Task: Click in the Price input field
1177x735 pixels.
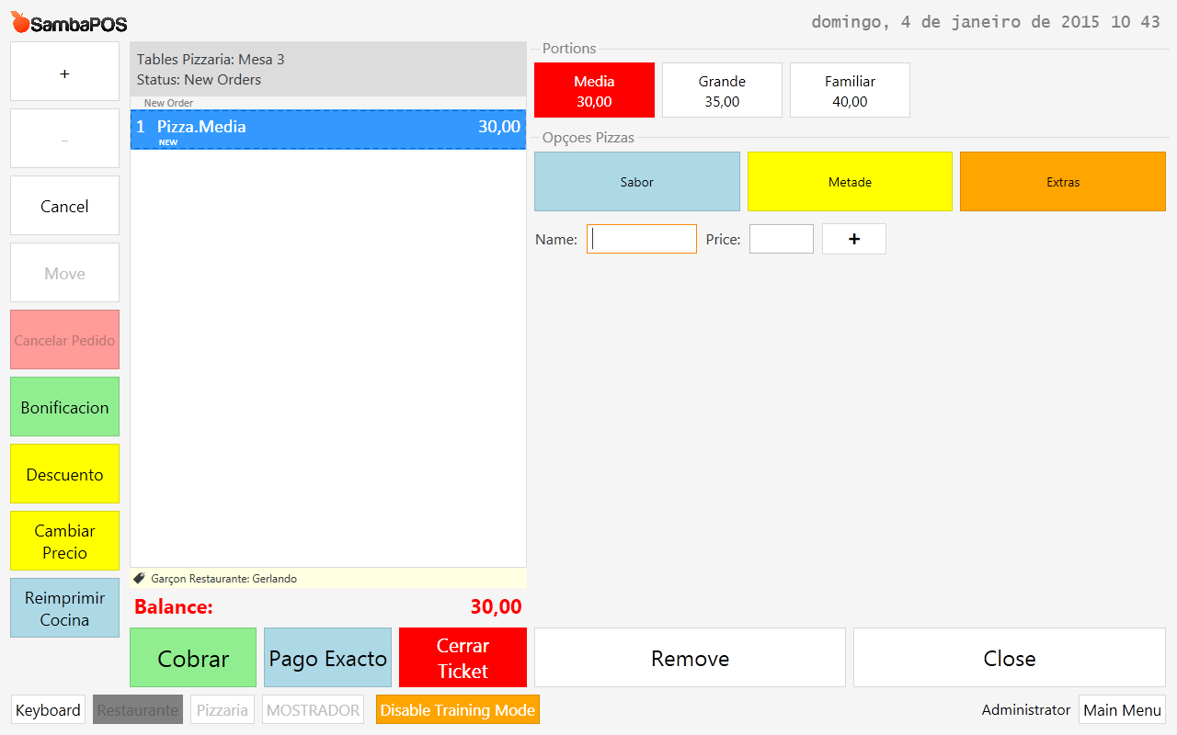Action: pos(781,239)
